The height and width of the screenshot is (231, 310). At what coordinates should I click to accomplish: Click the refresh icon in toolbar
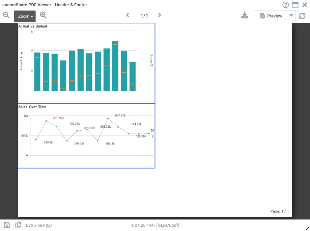[302, 16]
